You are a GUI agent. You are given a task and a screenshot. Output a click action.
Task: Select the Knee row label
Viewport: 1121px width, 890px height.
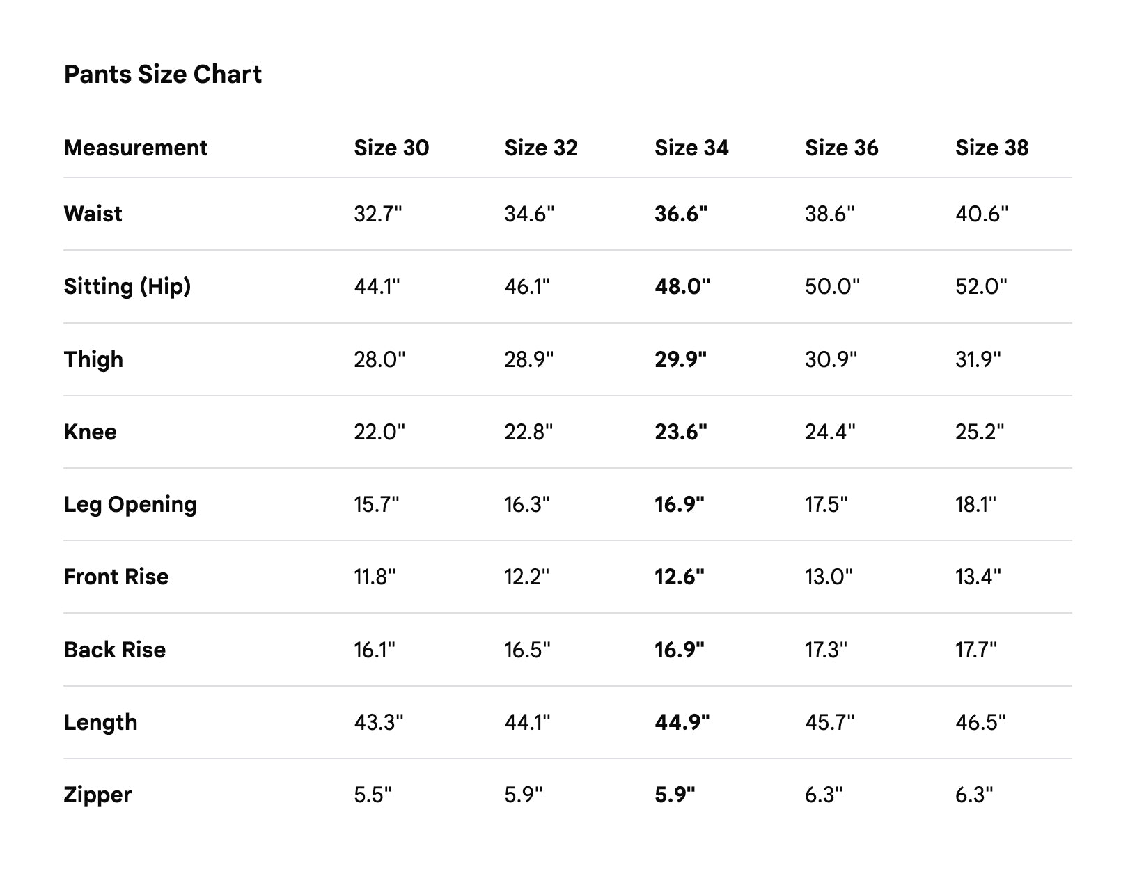click(x=90, y=432)
